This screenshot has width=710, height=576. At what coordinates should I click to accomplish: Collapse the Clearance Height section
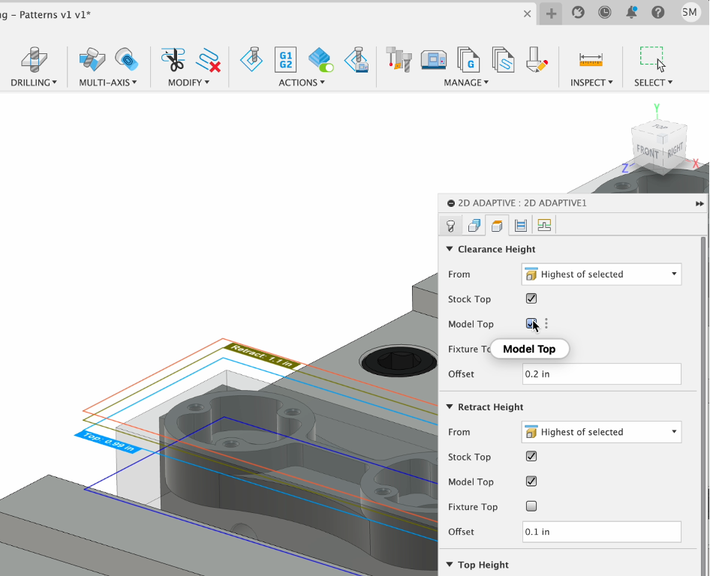pos(450,249)
